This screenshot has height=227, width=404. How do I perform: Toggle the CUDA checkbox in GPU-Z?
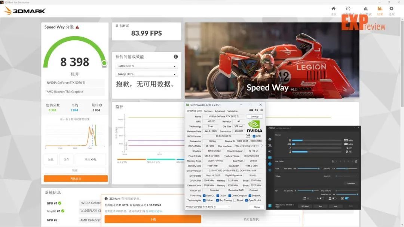point(217,196)
